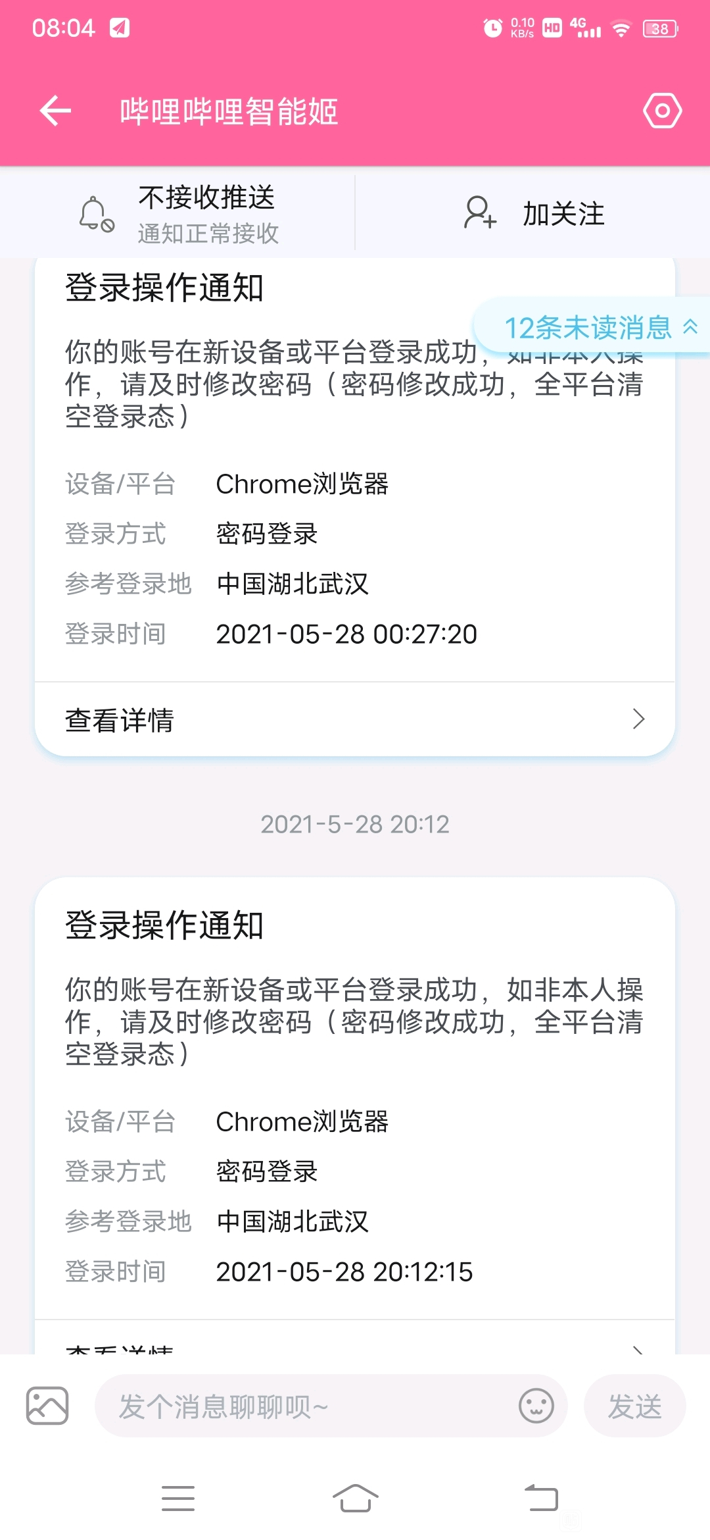Open chat settings hexagon icon

(x=662, y=111)
